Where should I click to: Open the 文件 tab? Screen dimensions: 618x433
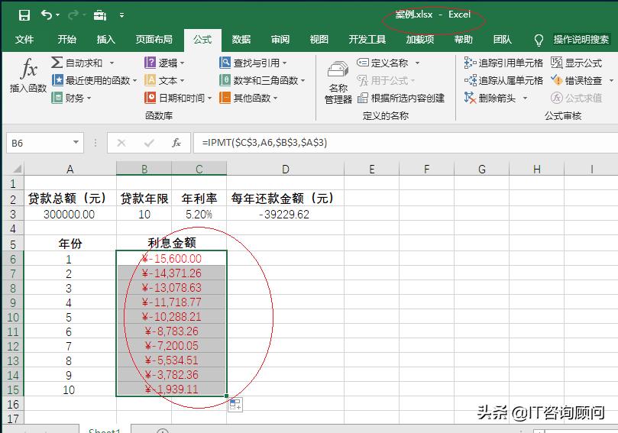point(24,40)
